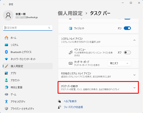This screenshot has width=143, height=113.
Task: Click the feedback icon beside フィードバックの送信
Action: click(x=59, y=107)
